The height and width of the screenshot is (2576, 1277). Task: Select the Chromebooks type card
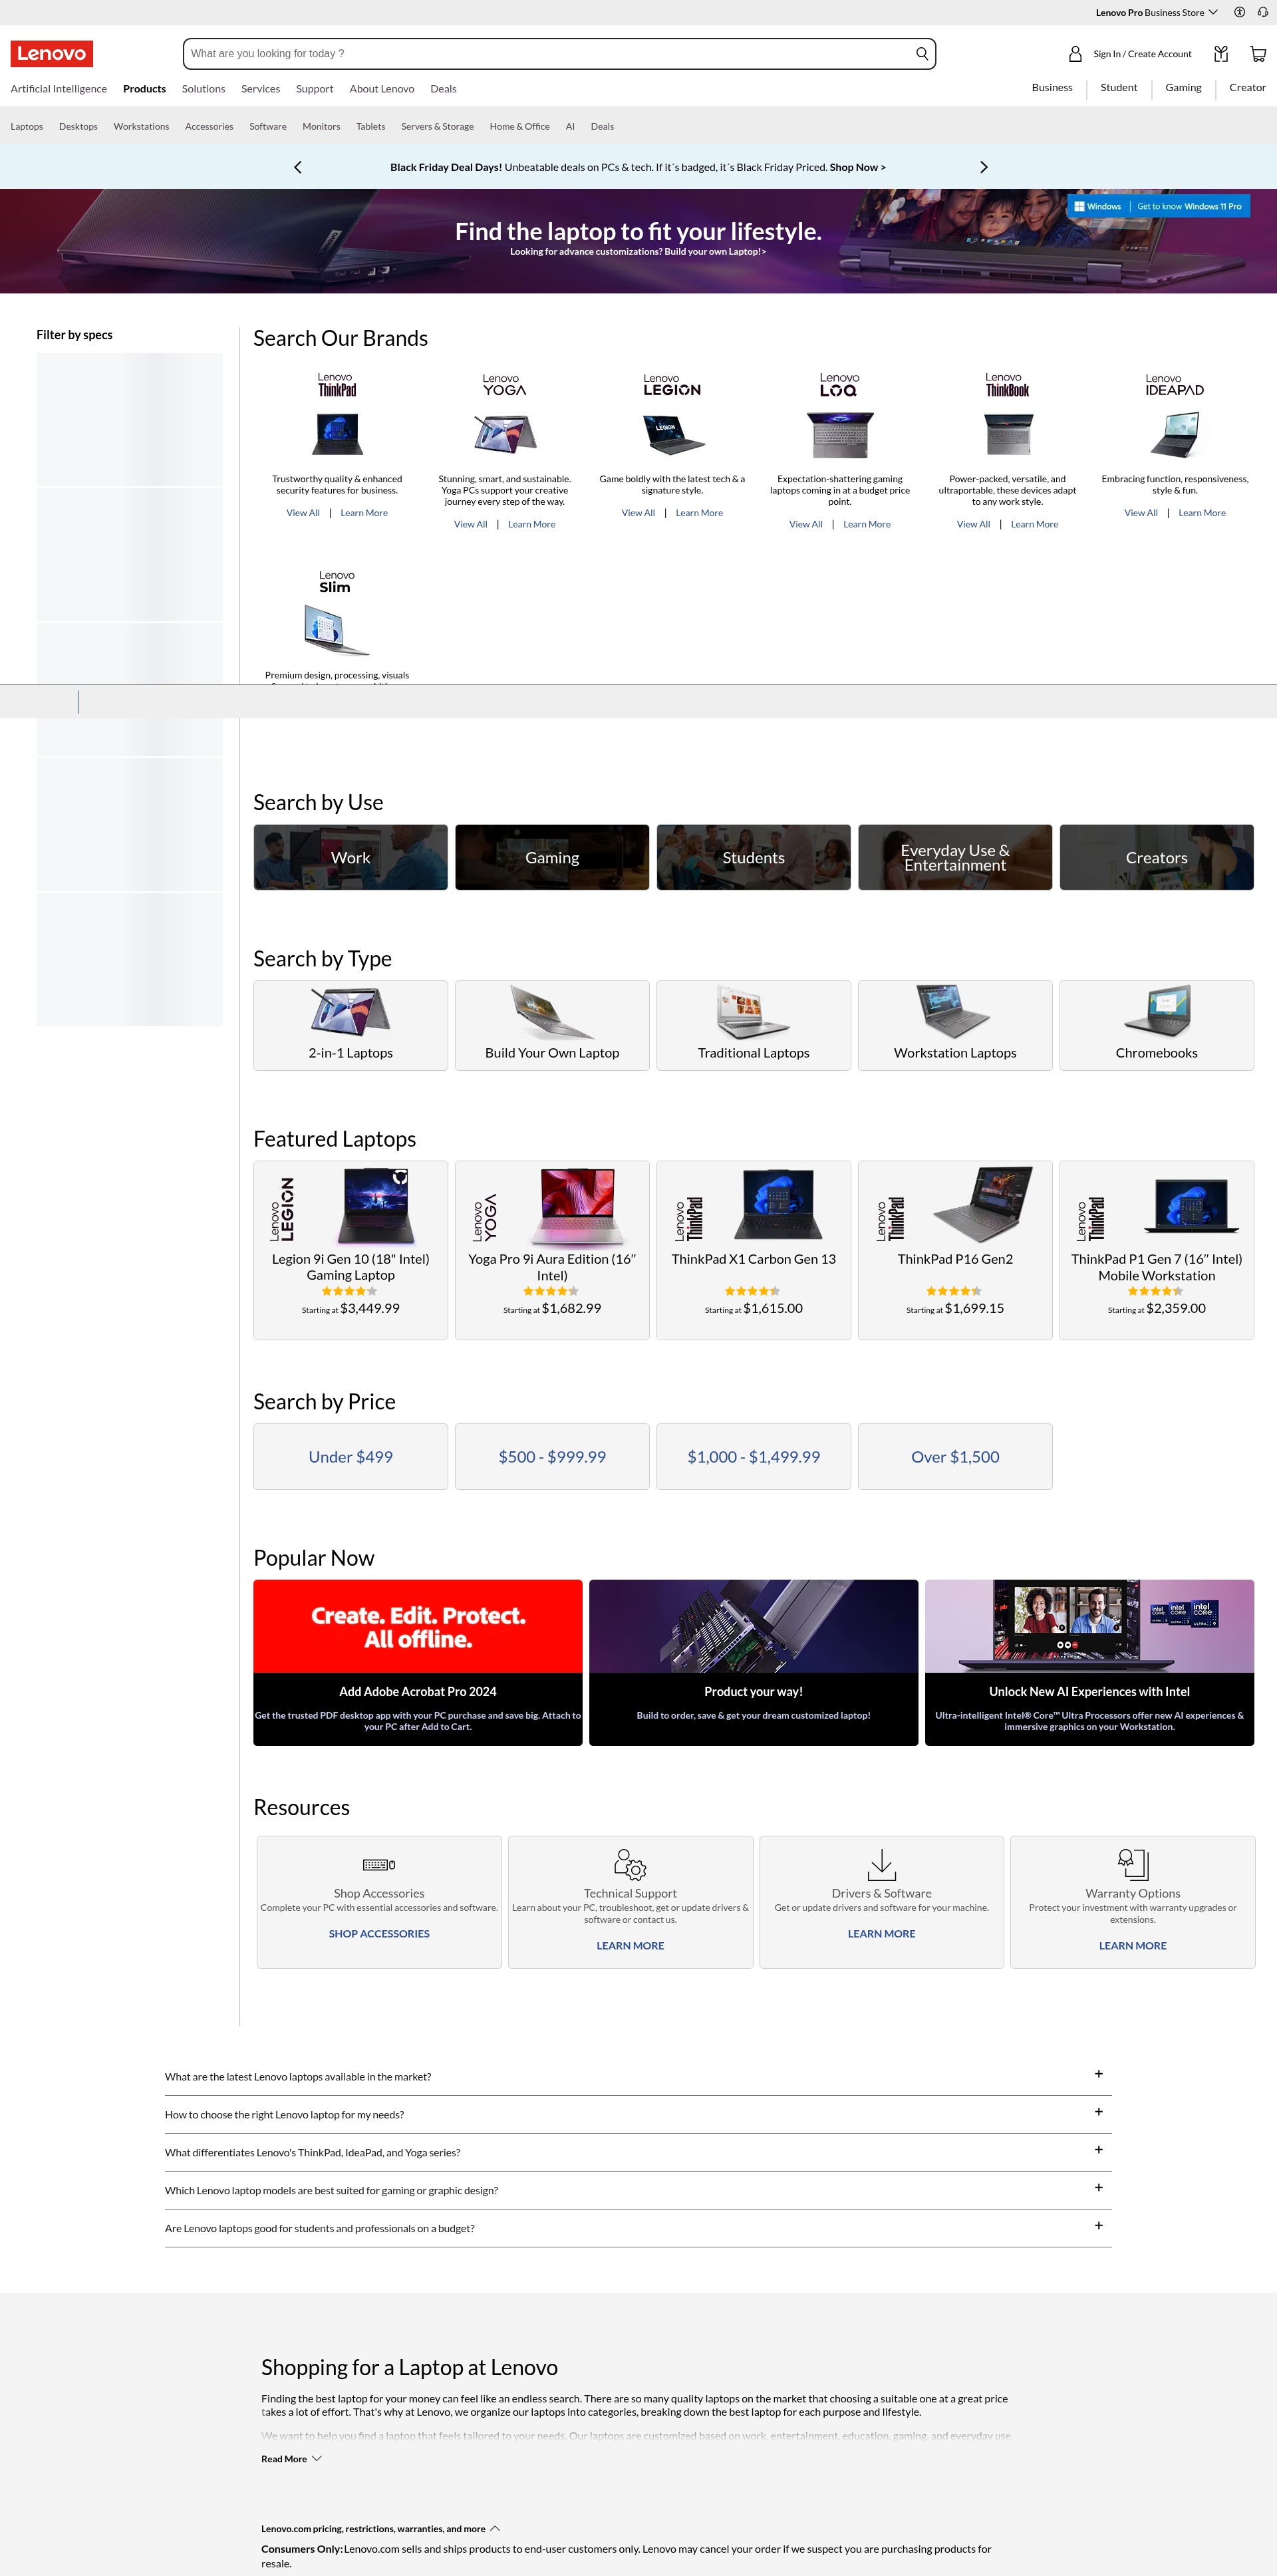(1157, 1025)
